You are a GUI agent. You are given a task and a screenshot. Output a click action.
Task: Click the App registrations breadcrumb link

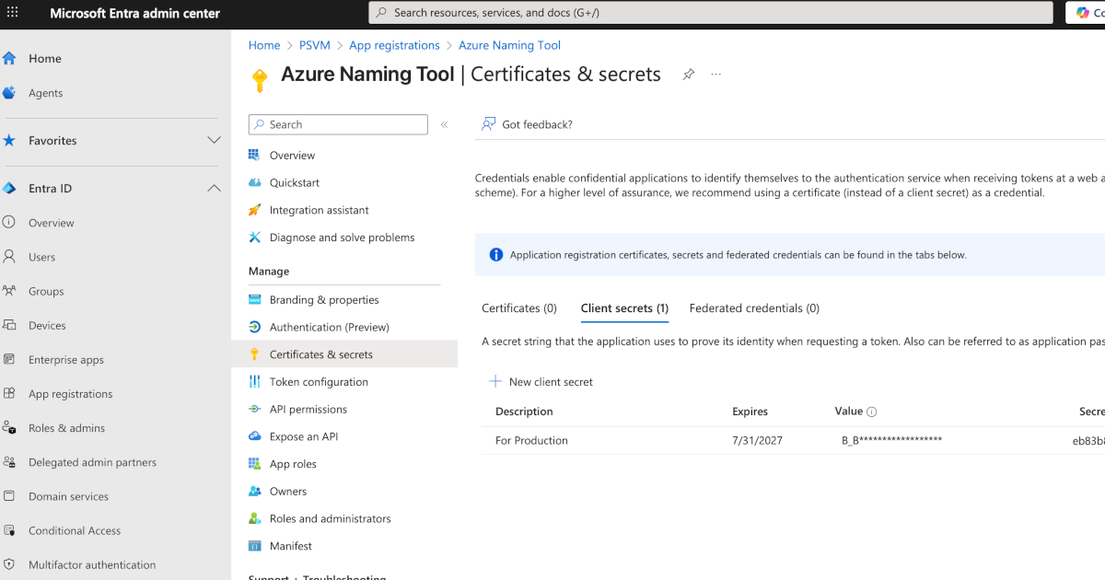[x=394, y=45]
